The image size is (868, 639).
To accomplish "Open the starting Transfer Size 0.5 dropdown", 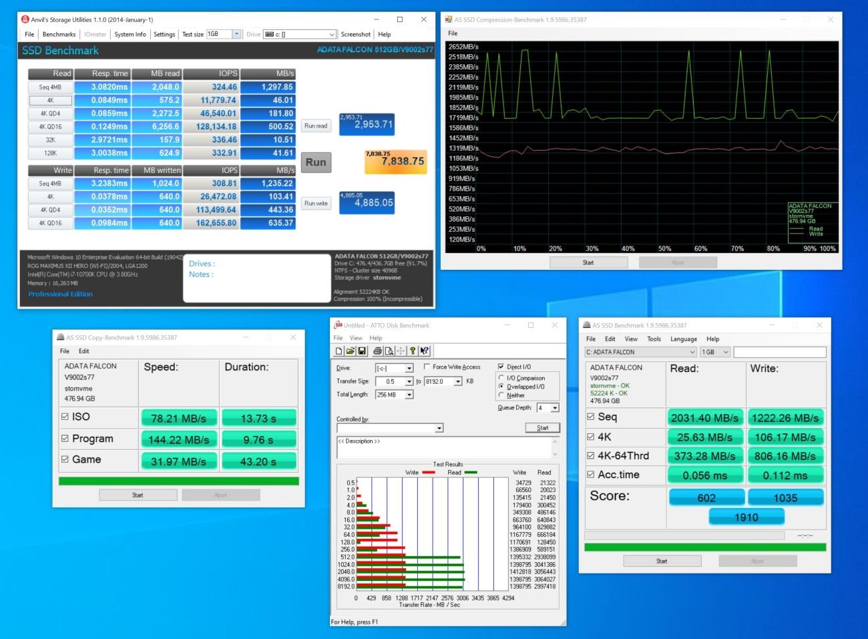I will point(409,381).
